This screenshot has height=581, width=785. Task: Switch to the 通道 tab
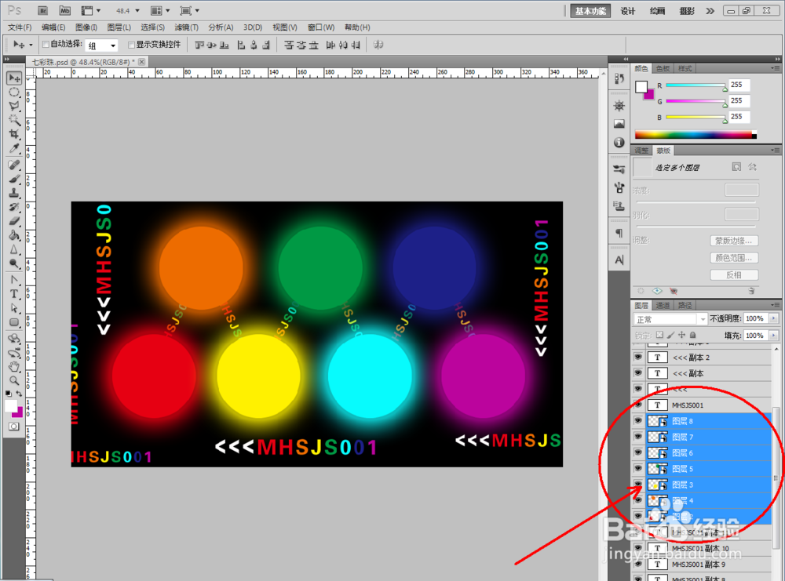click(x=663, y=305)
